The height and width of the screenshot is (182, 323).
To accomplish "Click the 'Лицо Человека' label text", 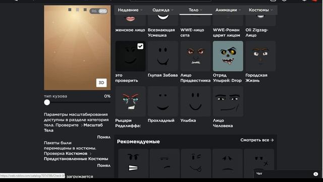I will click(223, 123).
